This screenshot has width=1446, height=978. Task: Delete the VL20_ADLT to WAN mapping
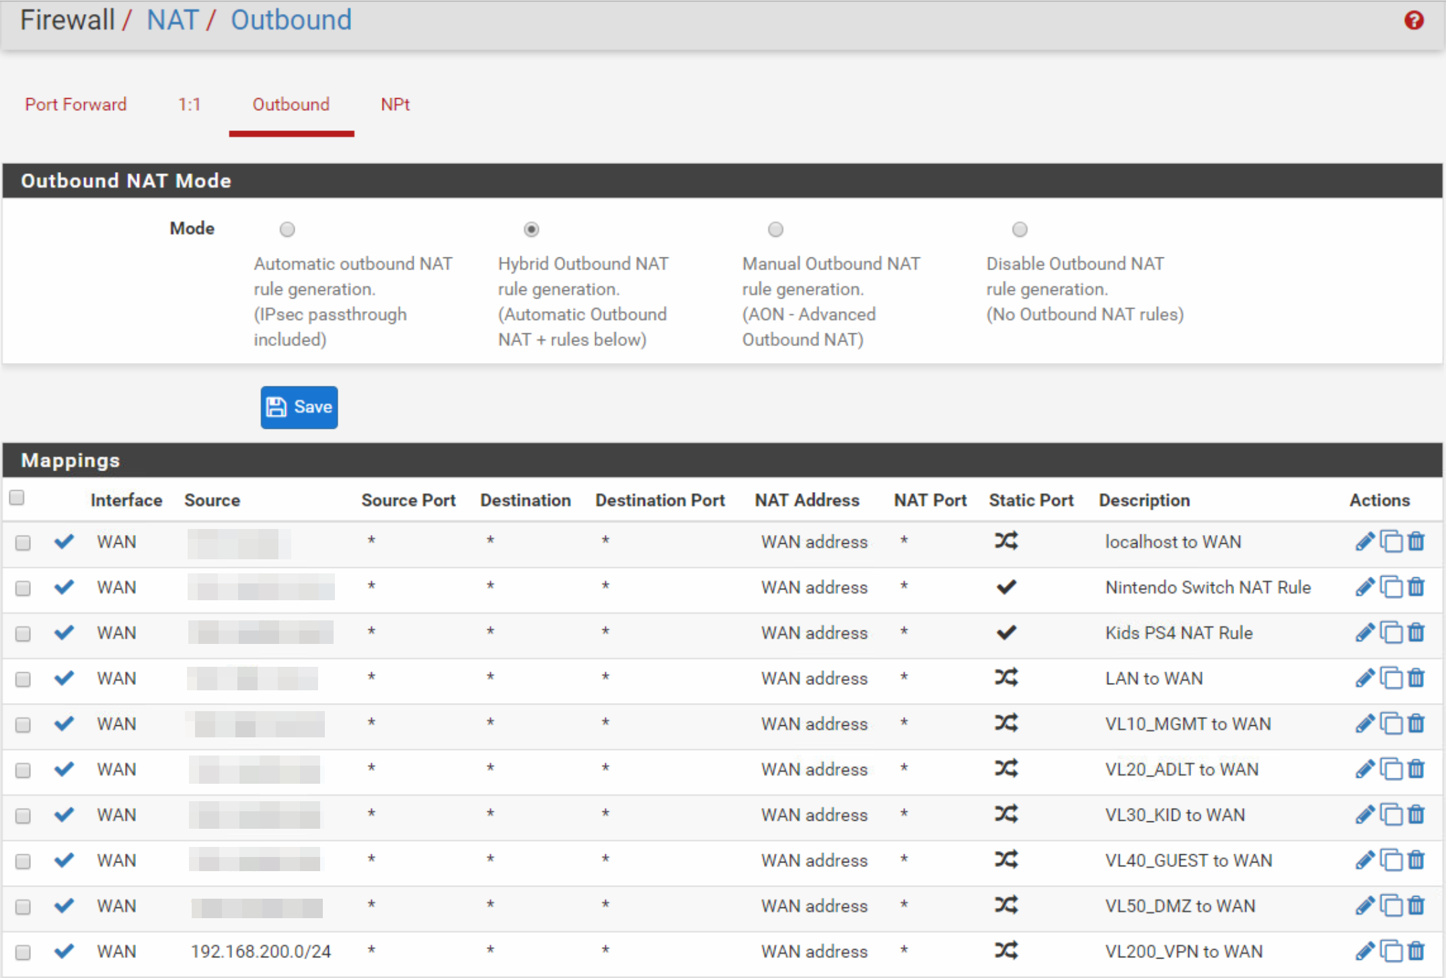(1416, 770)
